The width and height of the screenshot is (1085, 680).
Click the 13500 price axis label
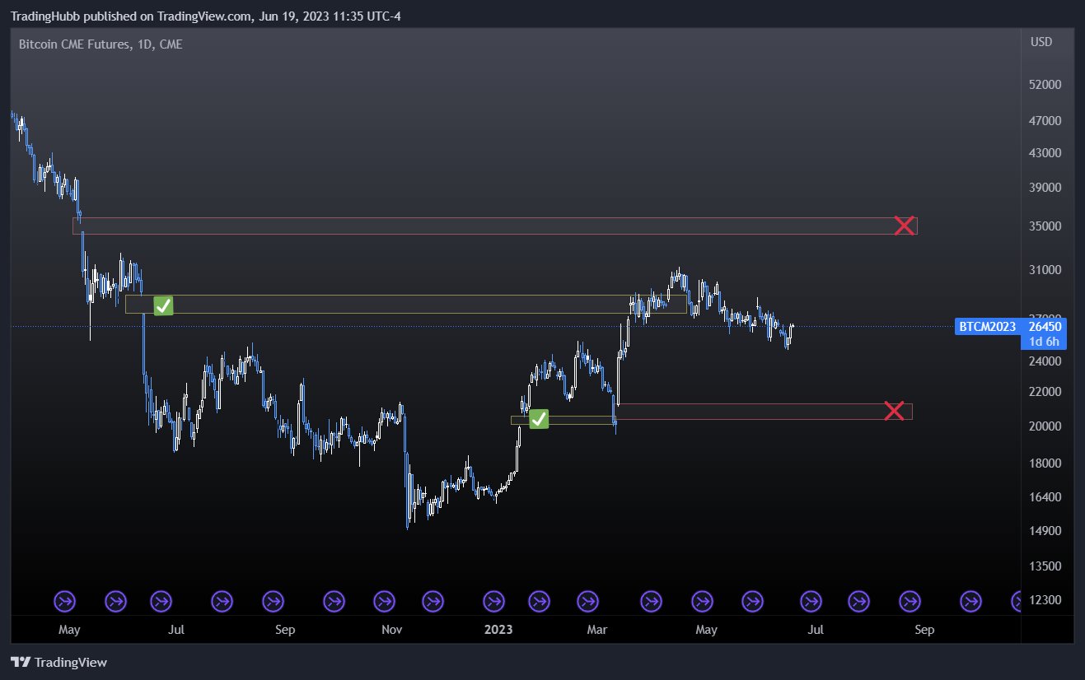(1045, 566)
